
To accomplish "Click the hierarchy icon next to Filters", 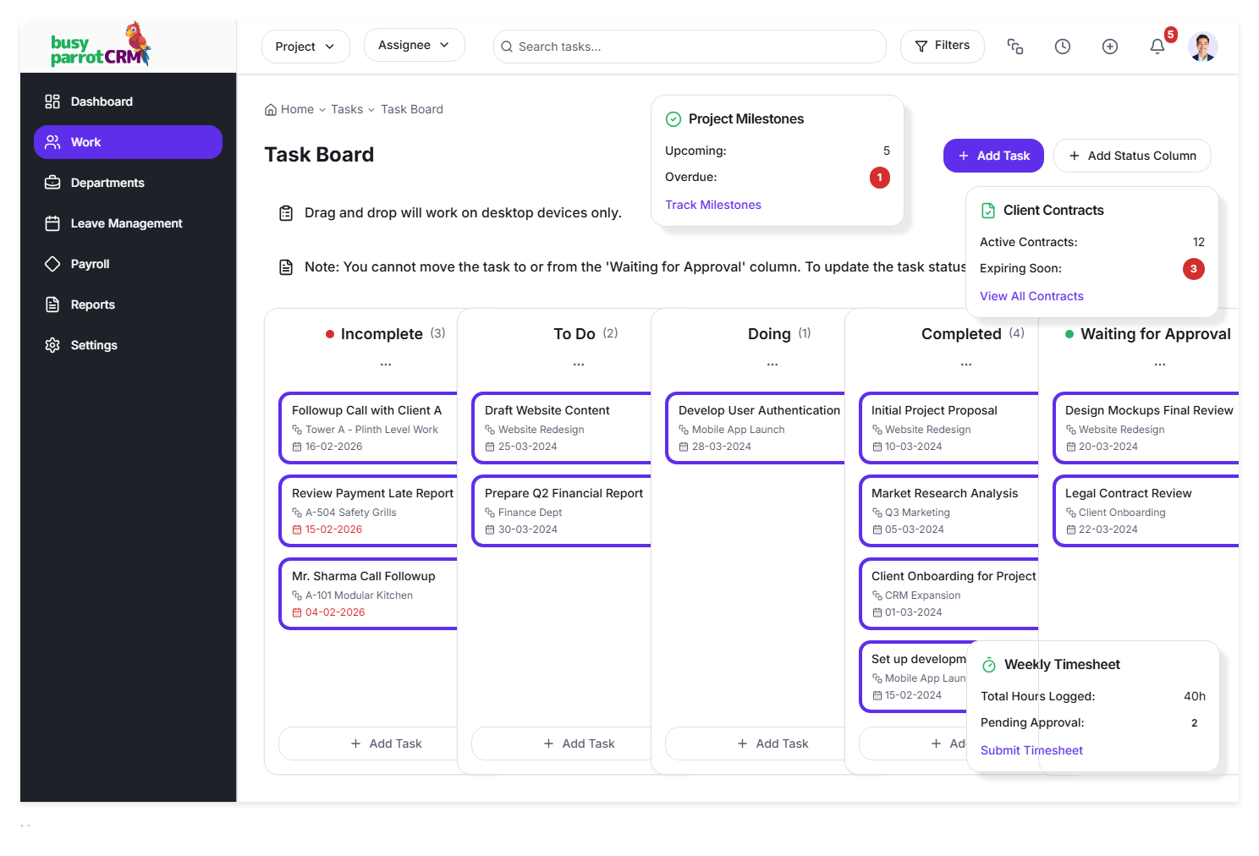I will click(x=1015, y=47).
